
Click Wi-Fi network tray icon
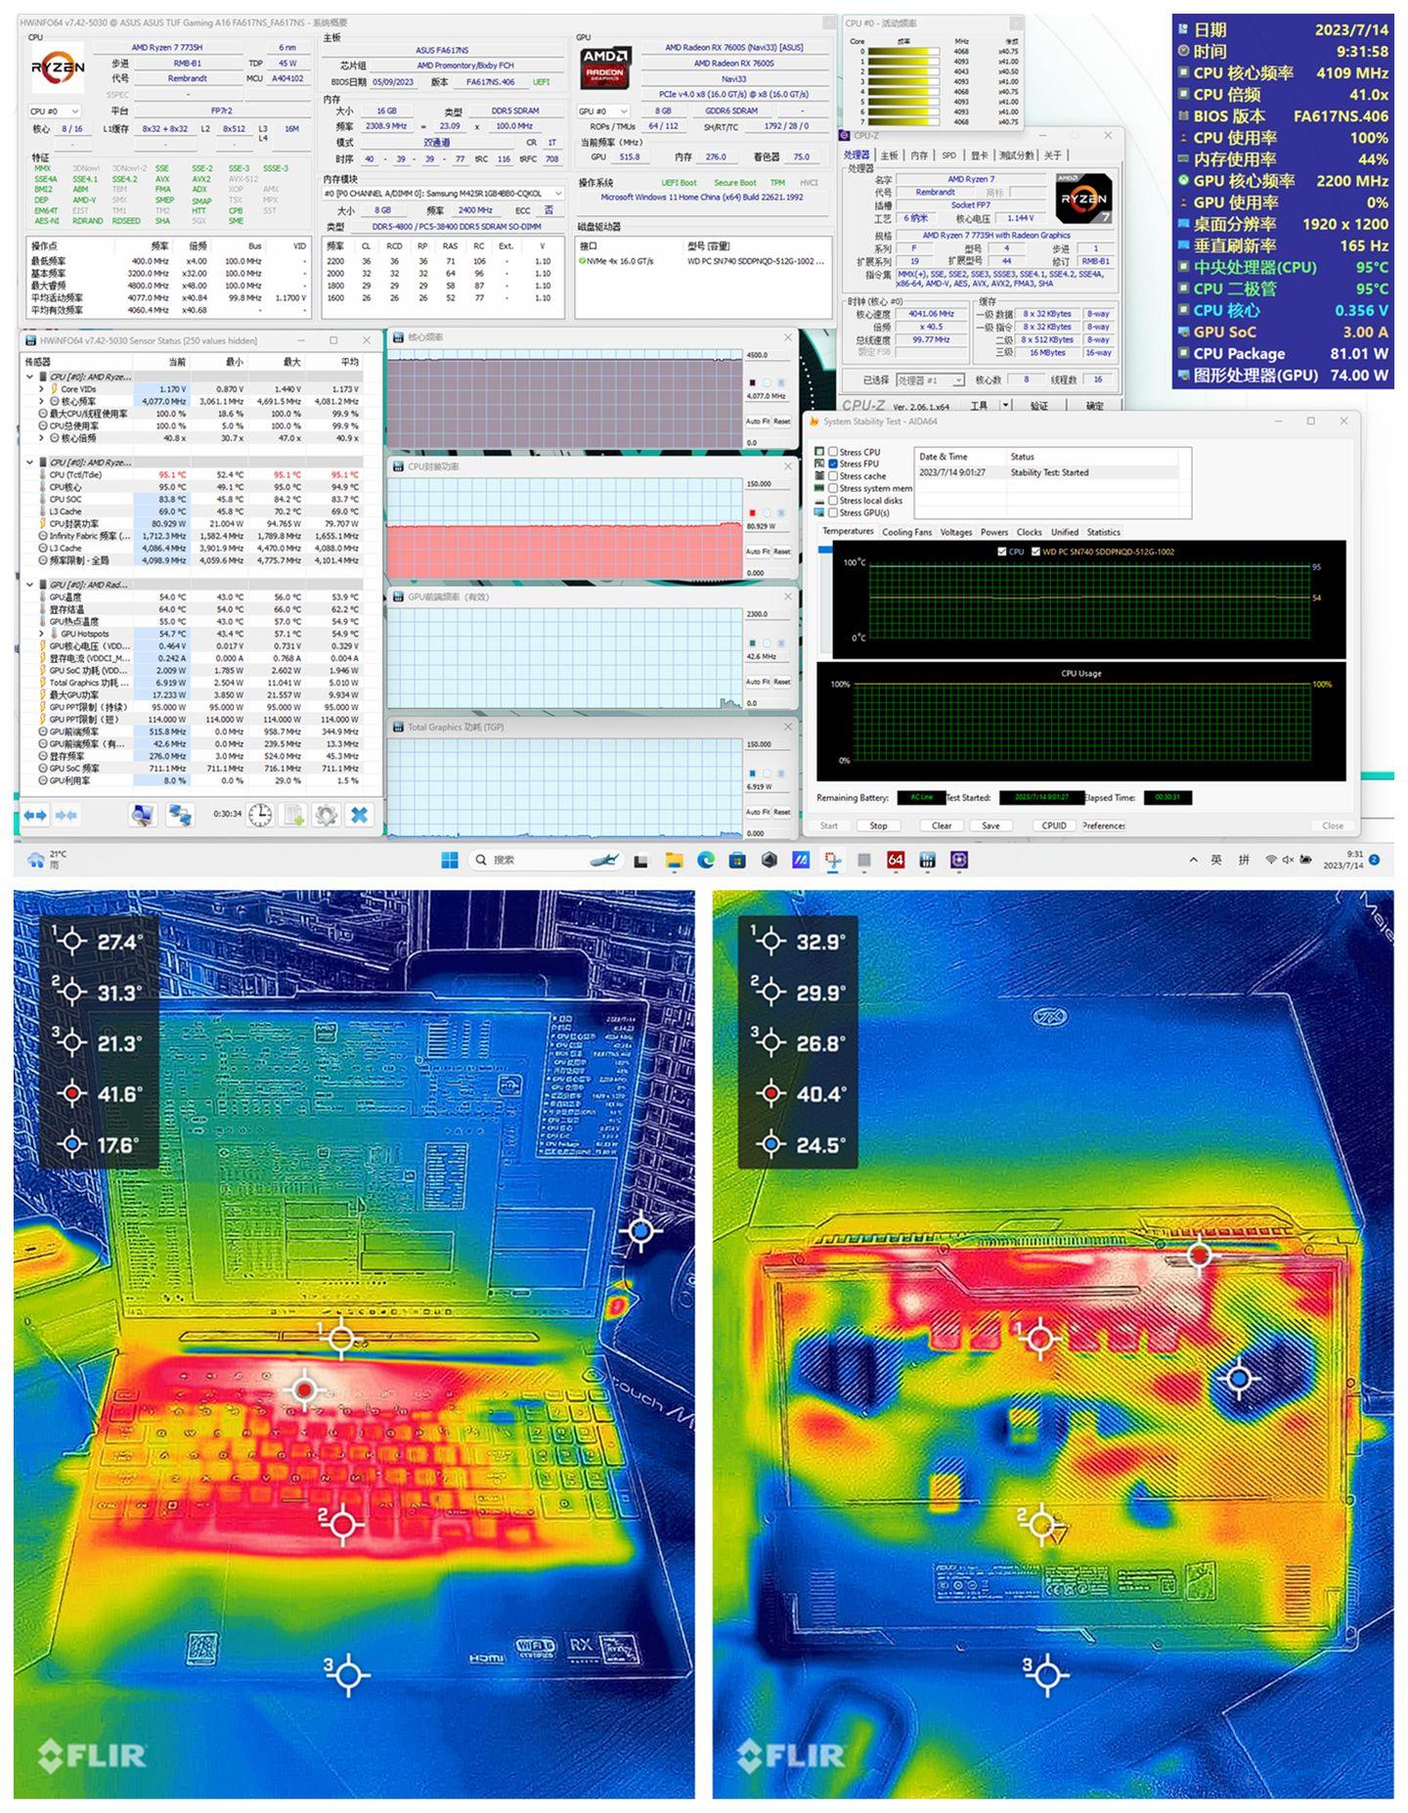(1270, 860)
